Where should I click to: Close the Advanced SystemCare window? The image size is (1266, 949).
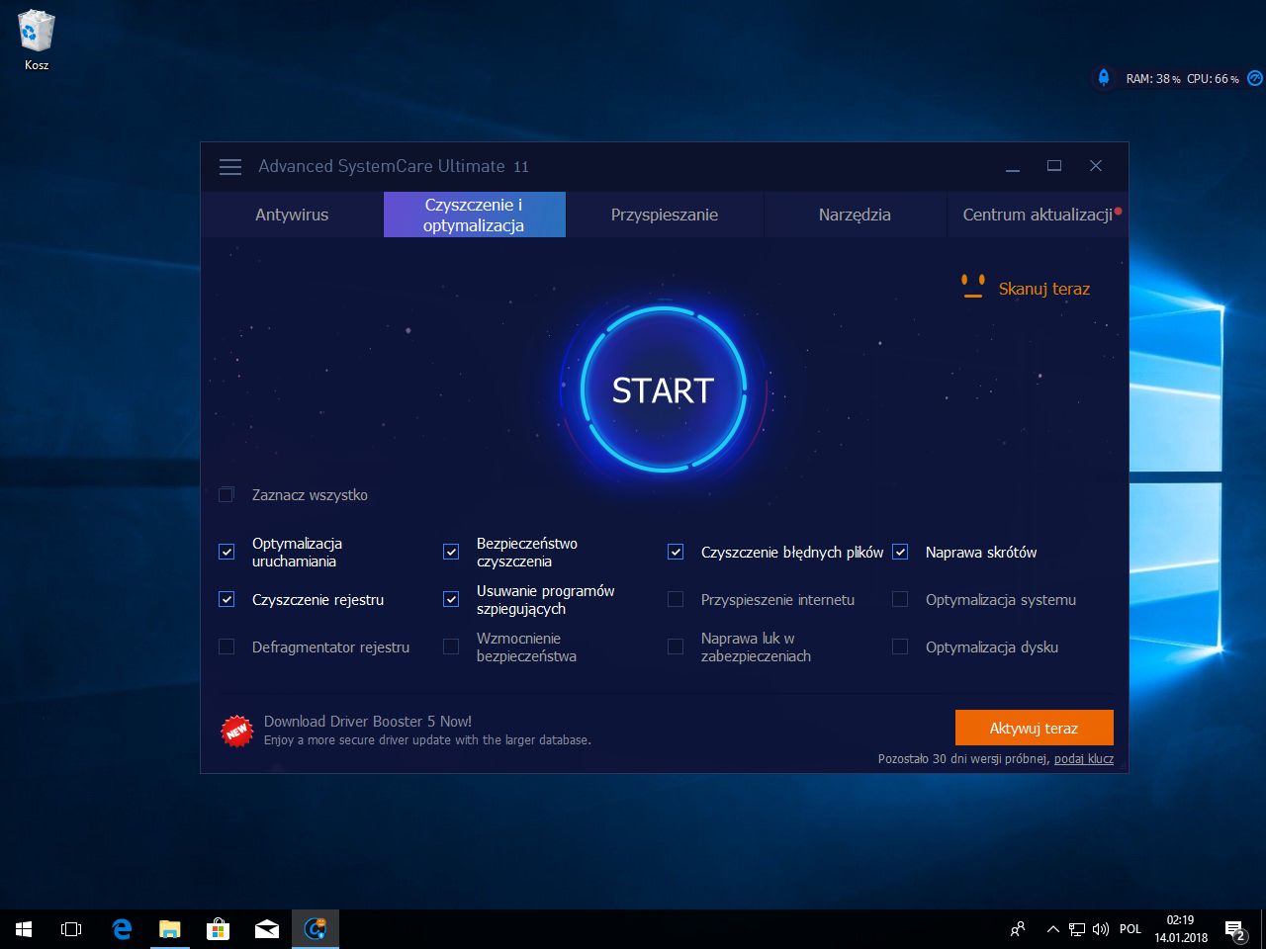(x=1096, y=166)
